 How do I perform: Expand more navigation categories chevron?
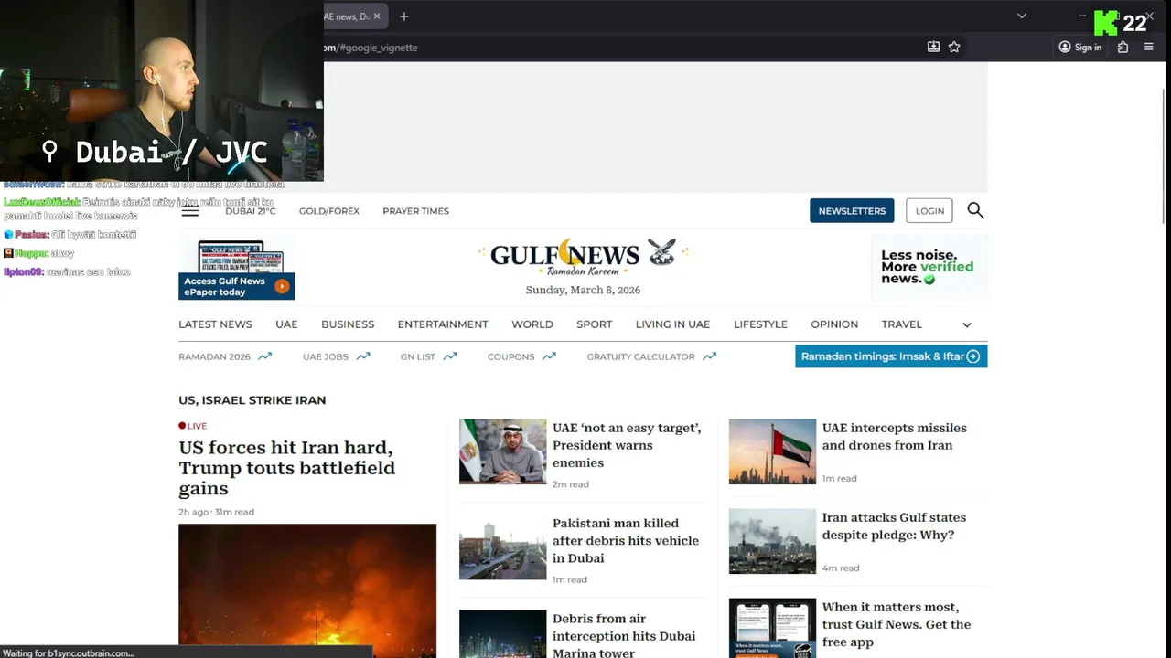point(967,324)
